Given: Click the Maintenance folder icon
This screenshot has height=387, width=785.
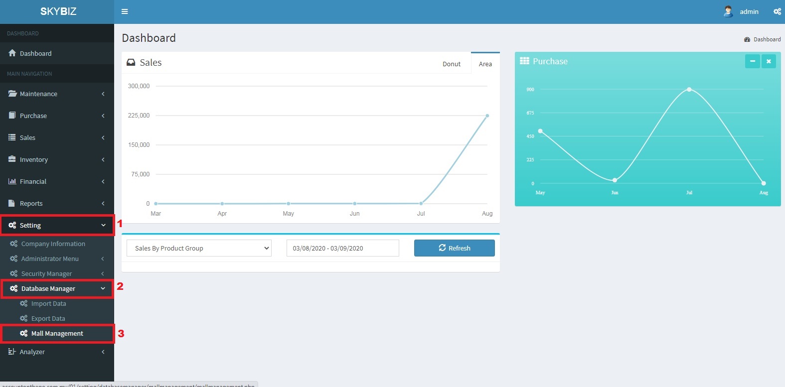Looking at the screenshot, I should [x=12, y=94].
